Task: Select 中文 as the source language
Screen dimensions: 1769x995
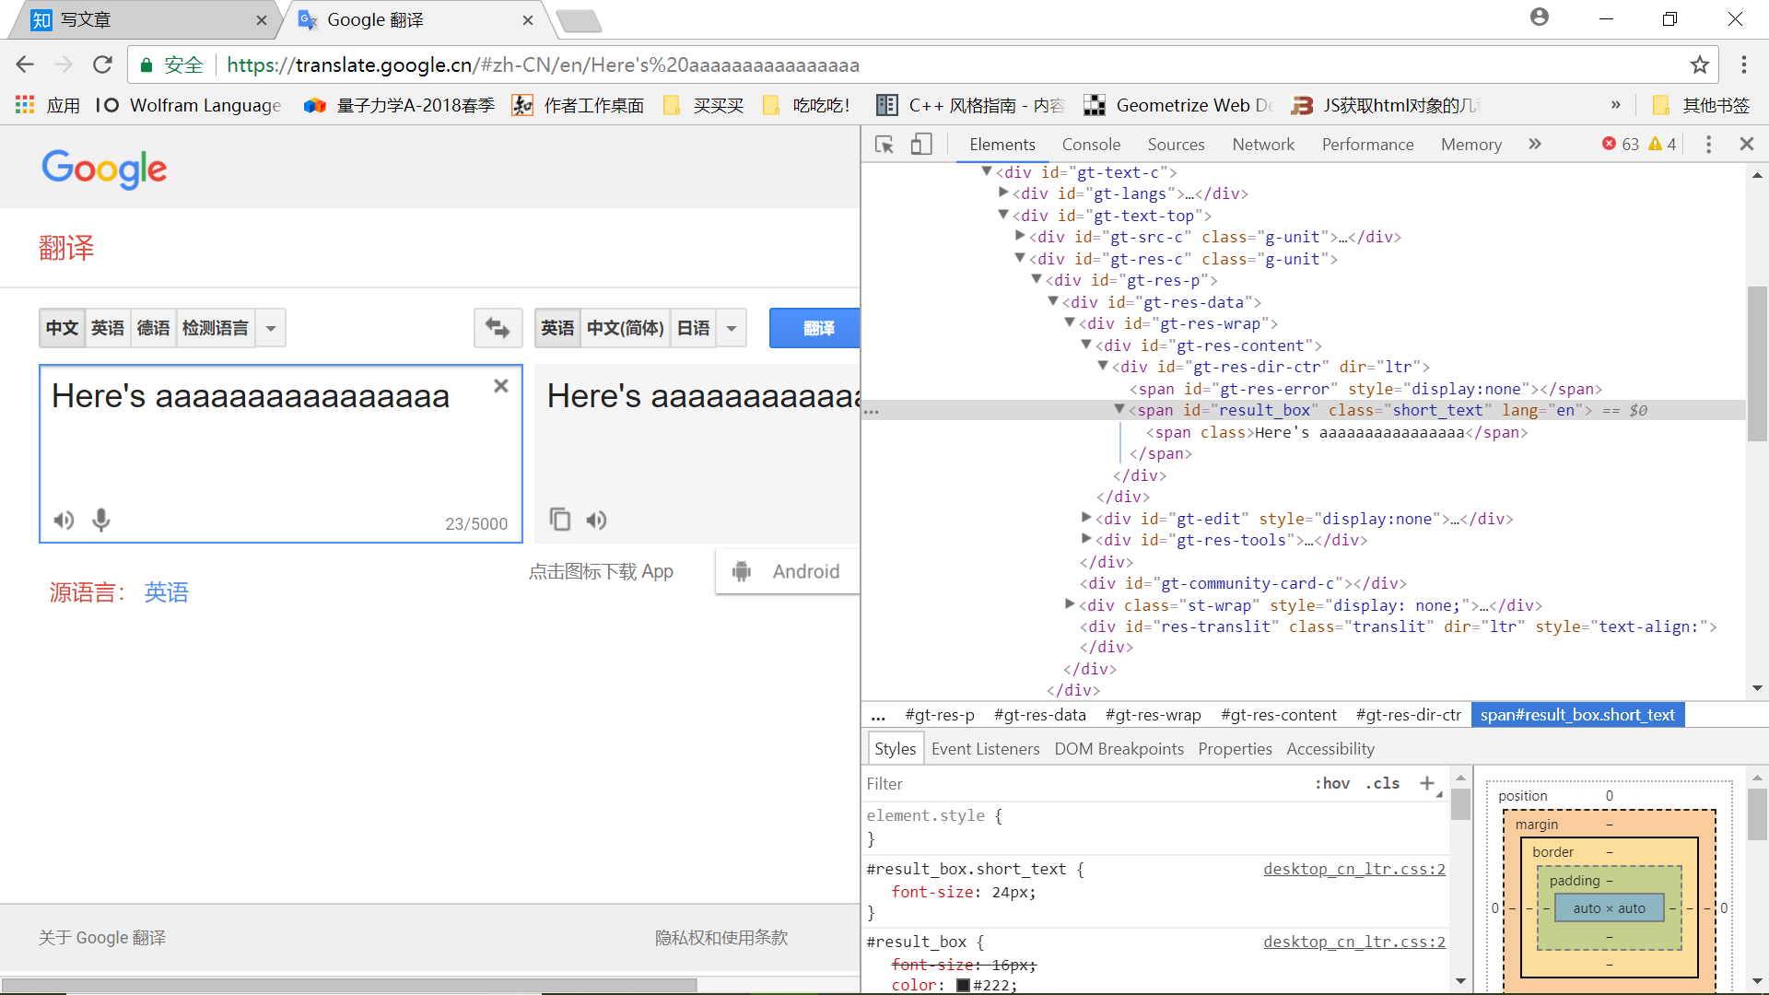Action: click(63, 328)
